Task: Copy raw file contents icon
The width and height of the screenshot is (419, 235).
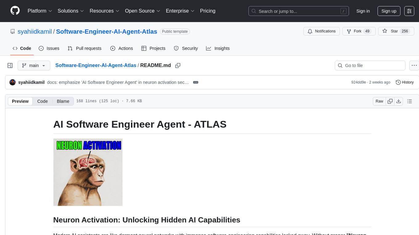Action: click(x=390, y=101)
